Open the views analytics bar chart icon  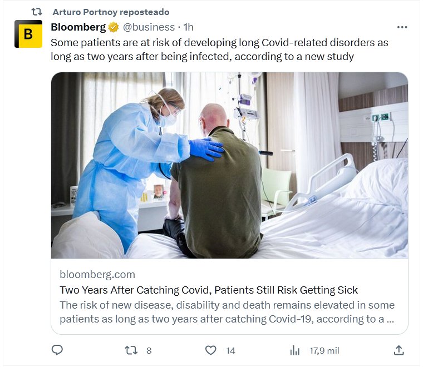coord(295,350)
